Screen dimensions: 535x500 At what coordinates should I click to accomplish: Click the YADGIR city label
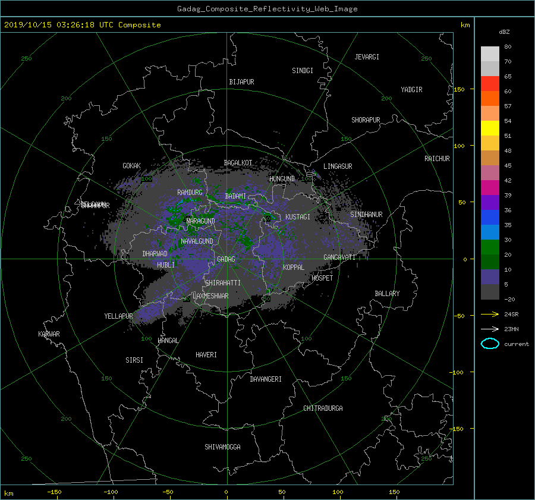411,90
